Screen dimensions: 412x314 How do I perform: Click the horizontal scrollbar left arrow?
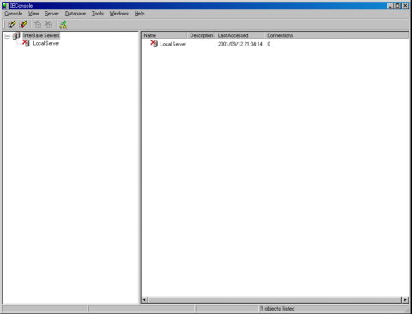click(x=145, y=299)
